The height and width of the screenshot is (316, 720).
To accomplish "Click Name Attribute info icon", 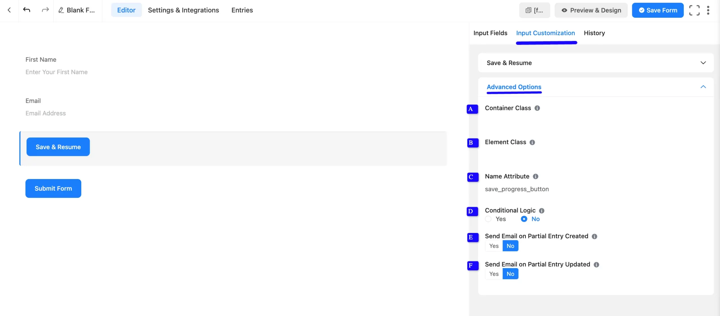I will point(535,176).
